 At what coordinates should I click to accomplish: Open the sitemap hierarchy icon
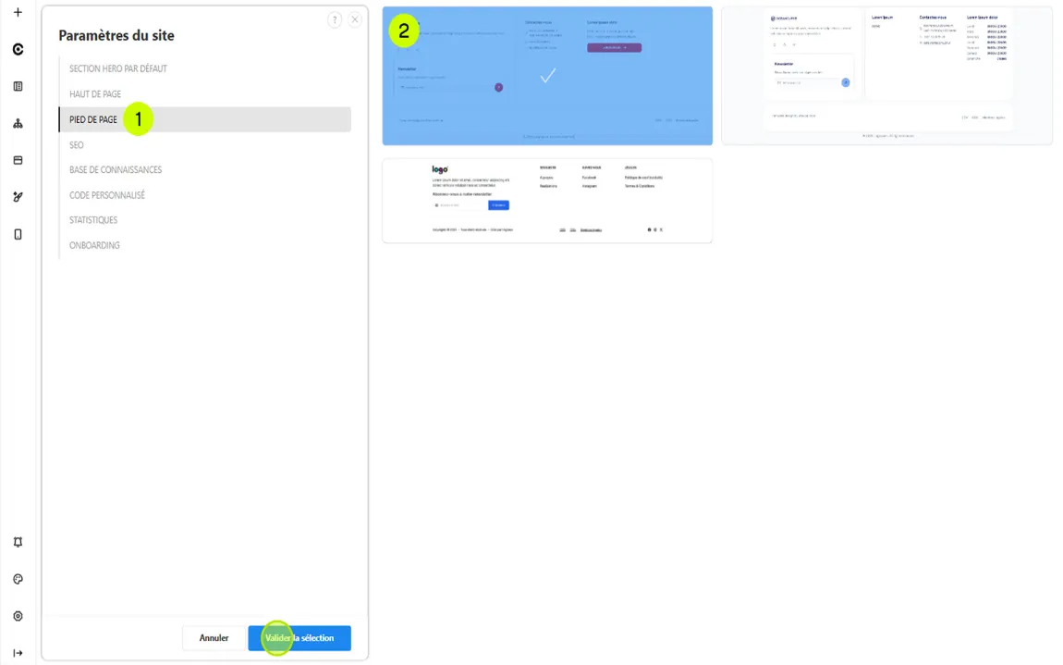(18, 123)
